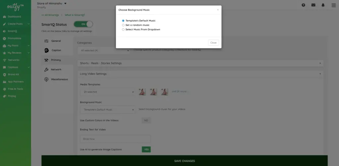This screenshot has height=166, width=339.
Task: Open the Network settings tab
Action: coord(56,70)
